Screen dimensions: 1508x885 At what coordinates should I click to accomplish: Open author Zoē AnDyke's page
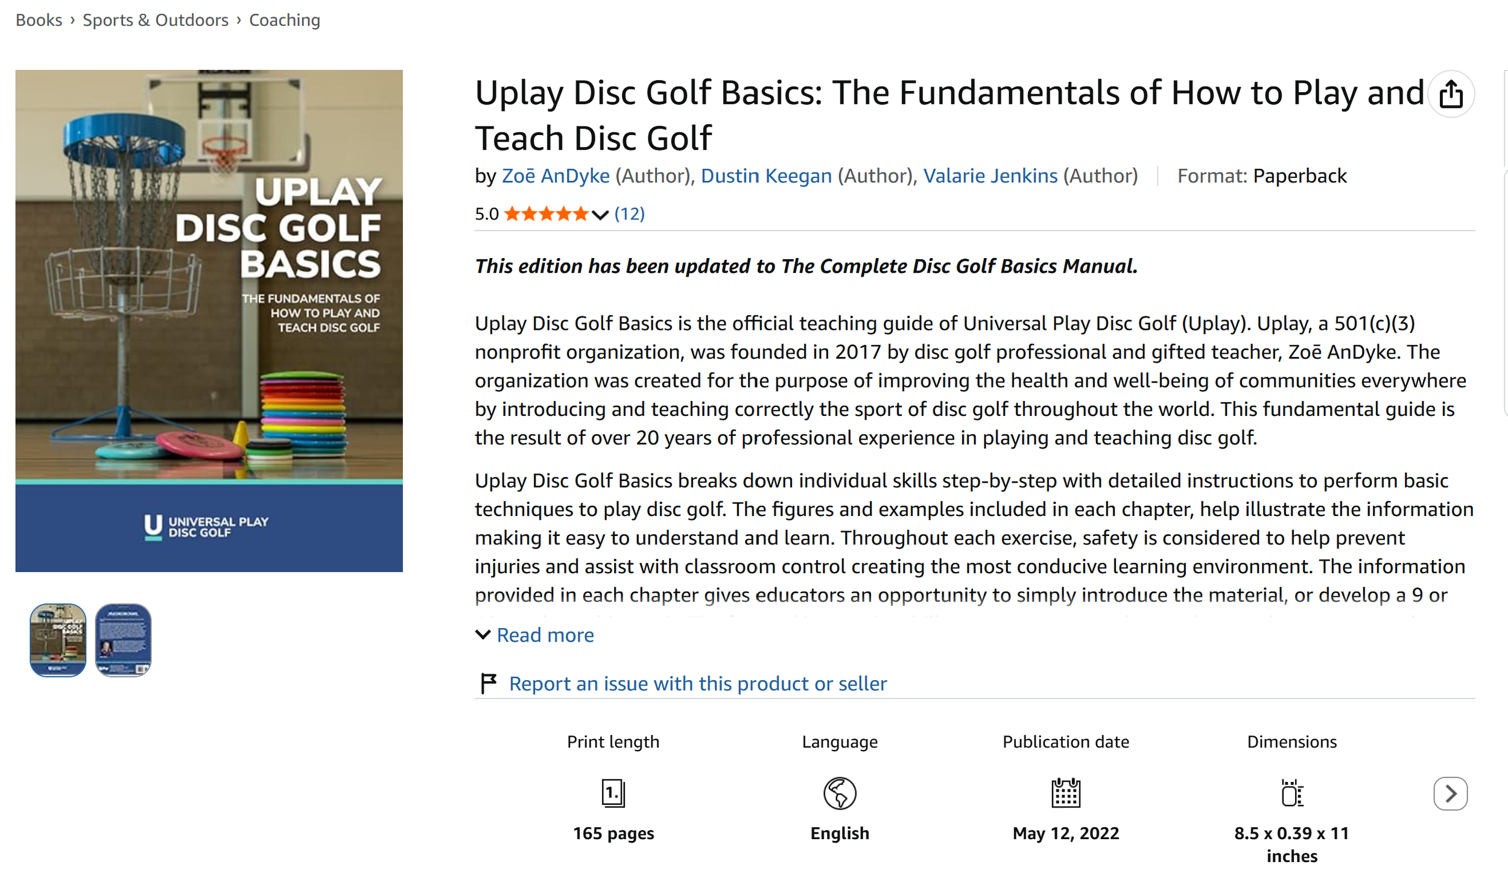(556, 175)
